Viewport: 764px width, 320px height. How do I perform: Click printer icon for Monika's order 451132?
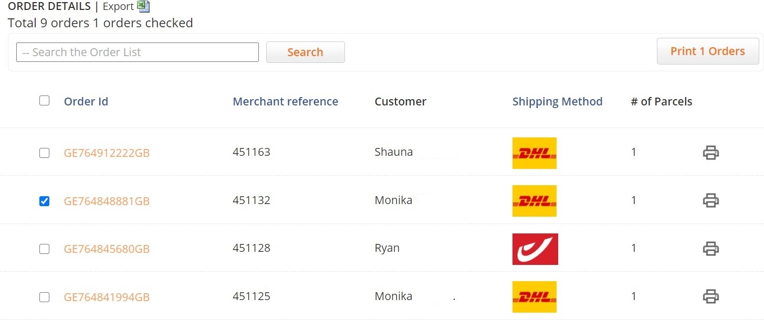pos(710,200)
